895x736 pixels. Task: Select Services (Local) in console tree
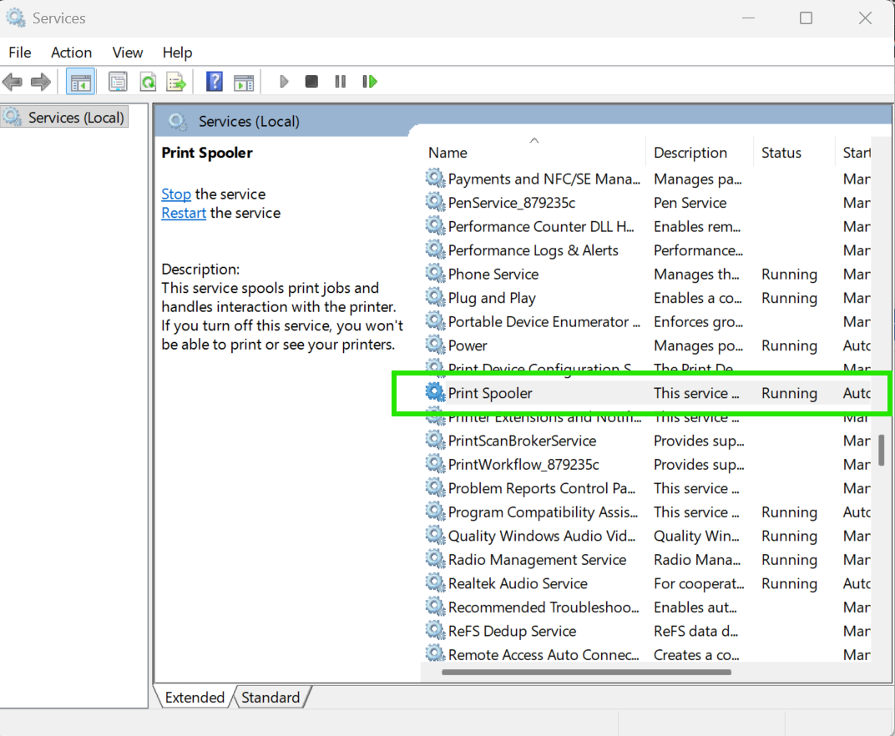click(64, 118)
